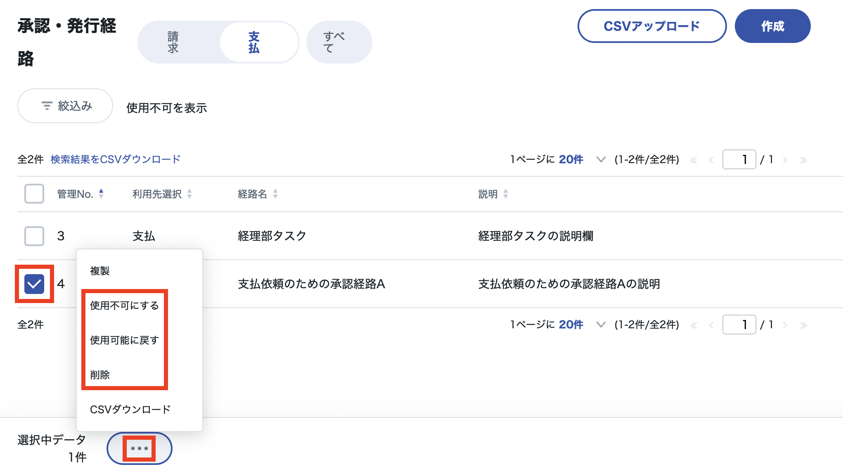Uncheck the row 4 checkbox
843x474 pixels.
[x=34, y=284]
